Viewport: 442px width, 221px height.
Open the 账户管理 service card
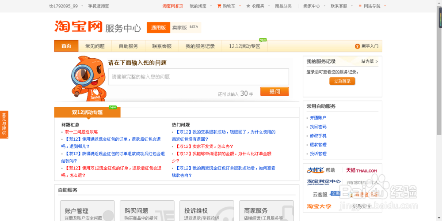point(88,211)
